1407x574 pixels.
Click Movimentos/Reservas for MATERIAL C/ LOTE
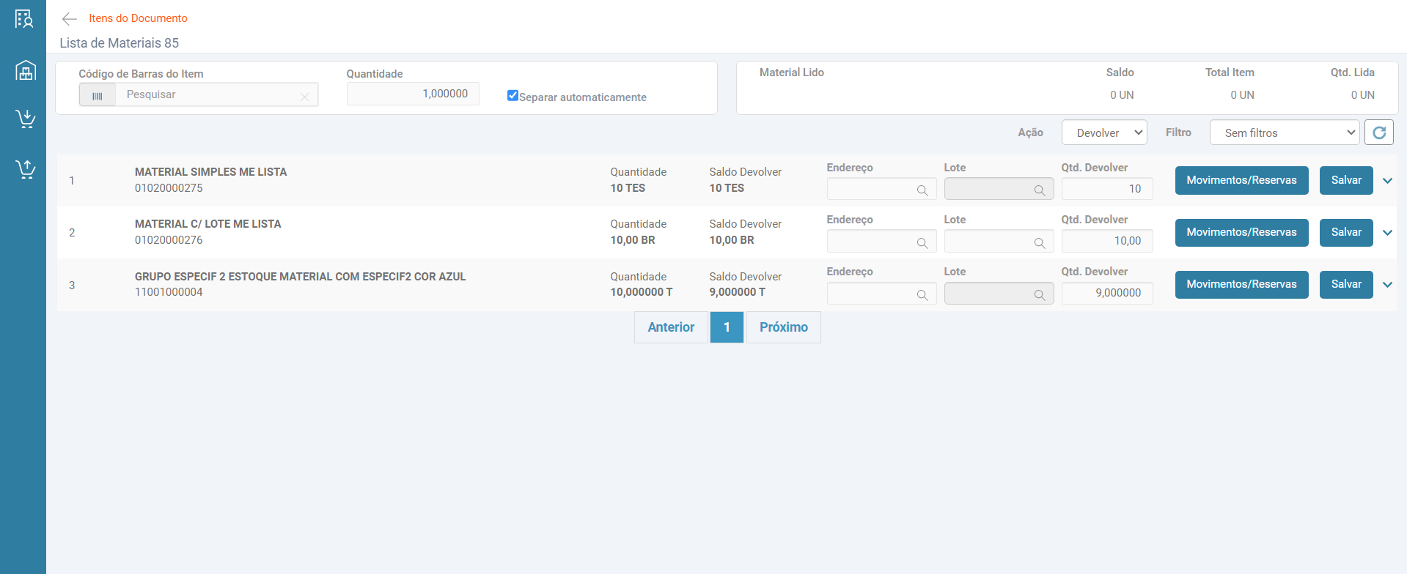point(1241,233)
